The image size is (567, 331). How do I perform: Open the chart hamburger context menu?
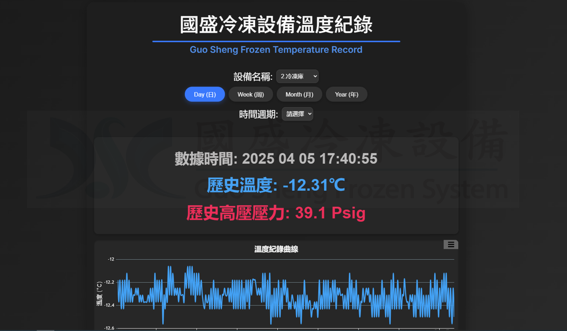point(450,244)
